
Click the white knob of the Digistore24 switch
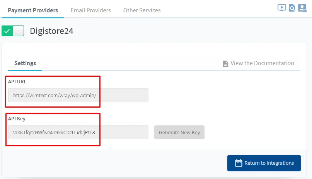[x=18, y=31]
